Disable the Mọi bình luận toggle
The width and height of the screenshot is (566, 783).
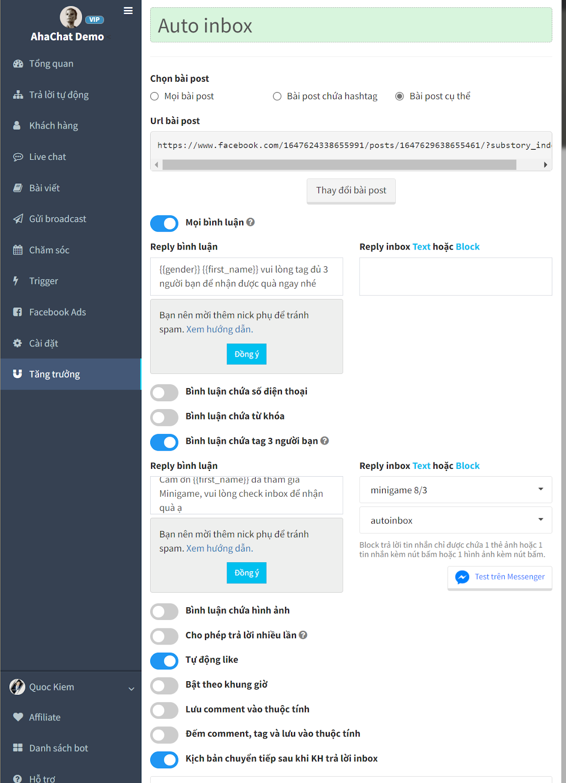[164, 223]
